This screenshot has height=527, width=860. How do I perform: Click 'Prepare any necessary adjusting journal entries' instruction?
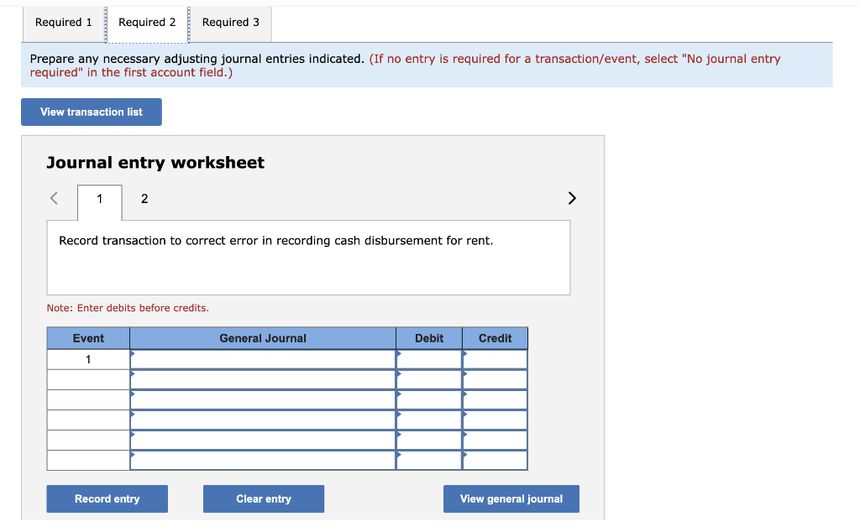point(197,59)
